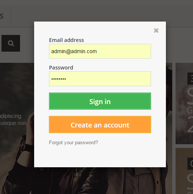Click the black badge on the lower right banner
The height and width of the screenshot is (194, 193).
pyautogui.click(x=190, y=164)
